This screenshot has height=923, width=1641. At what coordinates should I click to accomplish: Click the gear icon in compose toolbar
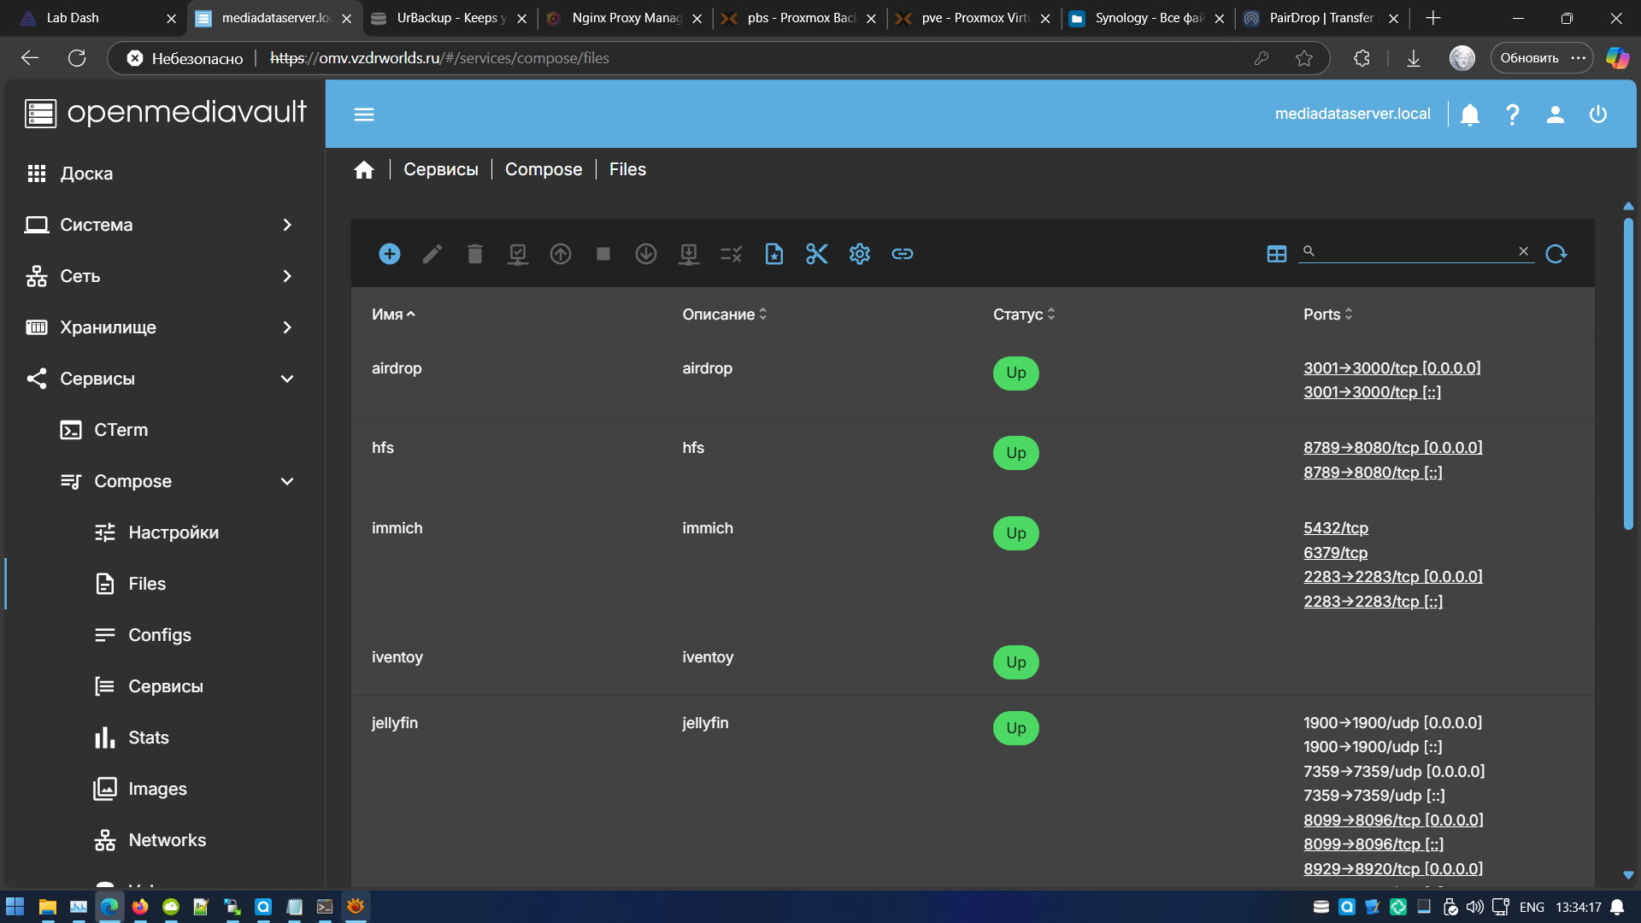point(859,254)
